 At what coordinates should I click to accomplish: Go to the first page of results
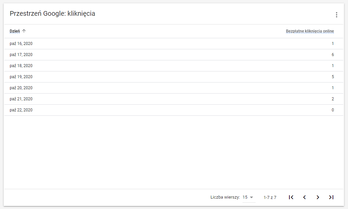[x=291, y=197]
